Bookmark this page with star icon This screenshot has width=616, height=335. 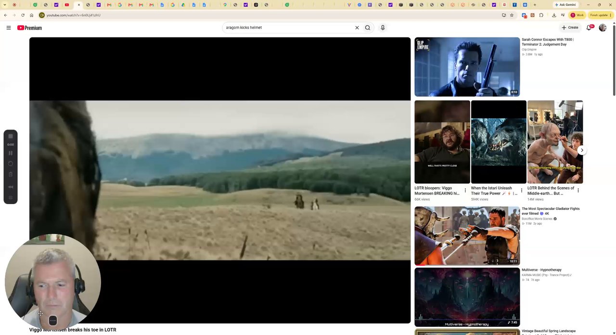(512, 15)
